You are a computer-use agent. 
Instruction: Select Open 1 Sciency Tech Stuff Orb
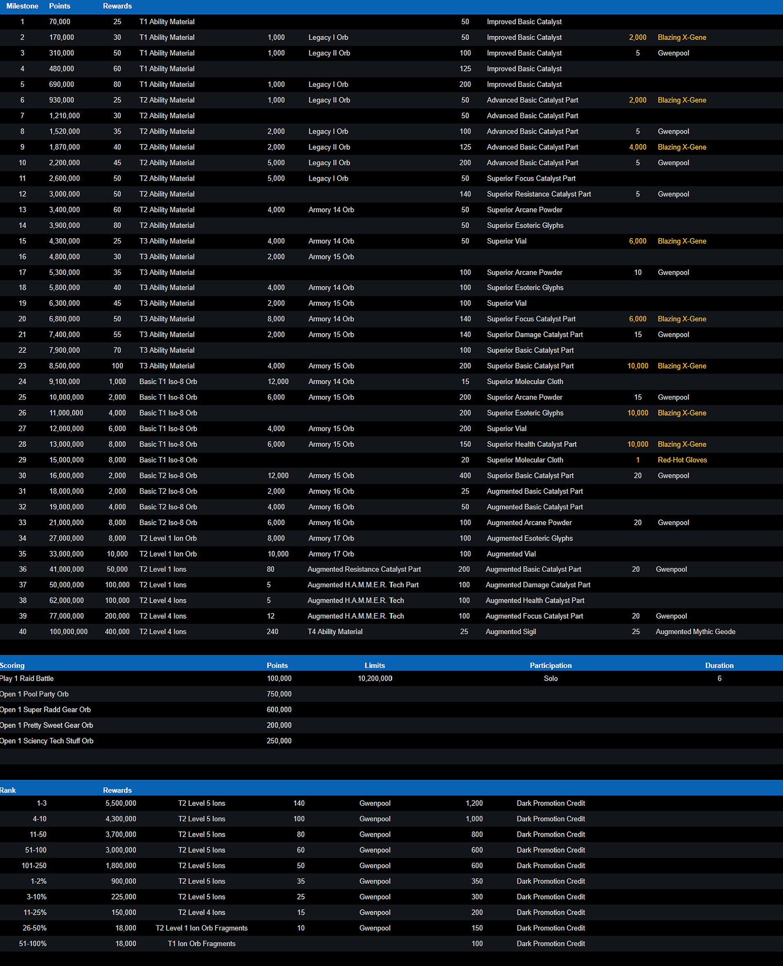(47, 741)
